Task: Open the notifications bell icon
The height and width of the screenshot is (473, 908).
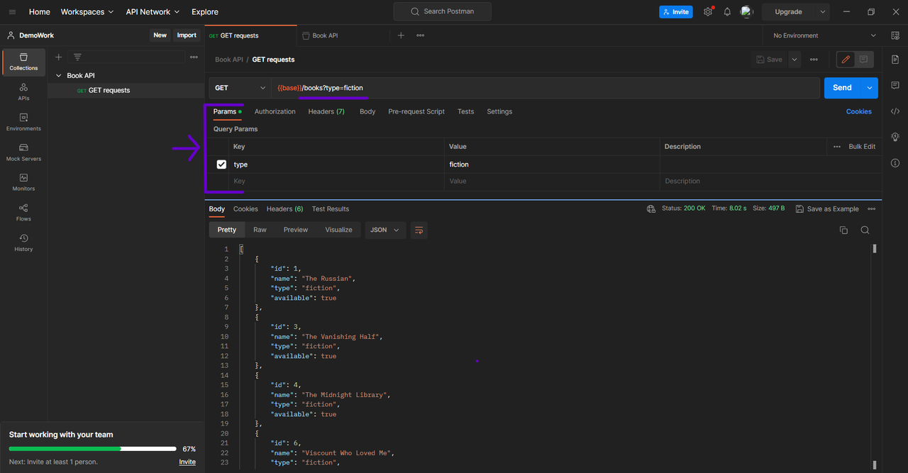Action: (727, 12)
